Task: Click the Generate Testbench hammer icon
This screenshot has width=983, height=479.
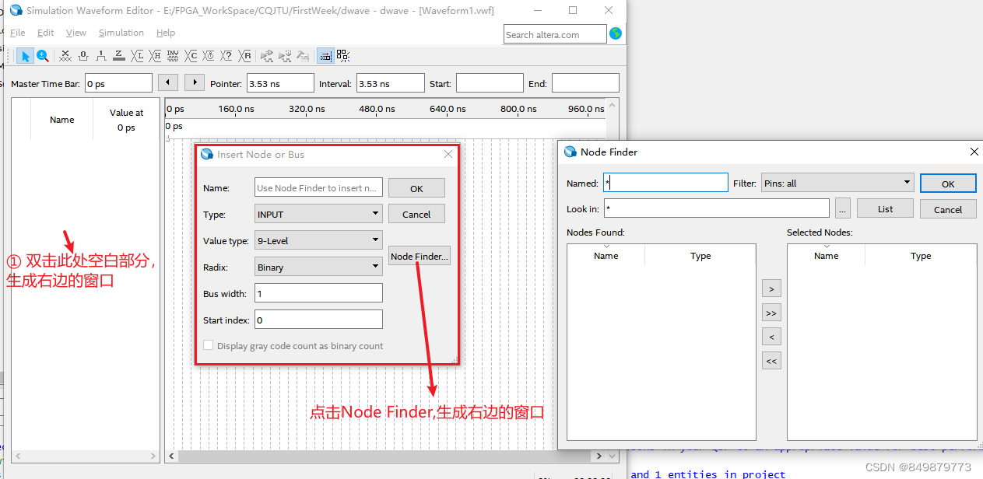Action: coord(303,56)
